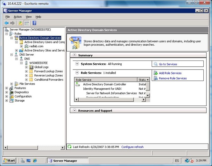
Task: Expand the Features tree node
Action: pos(7,88)
